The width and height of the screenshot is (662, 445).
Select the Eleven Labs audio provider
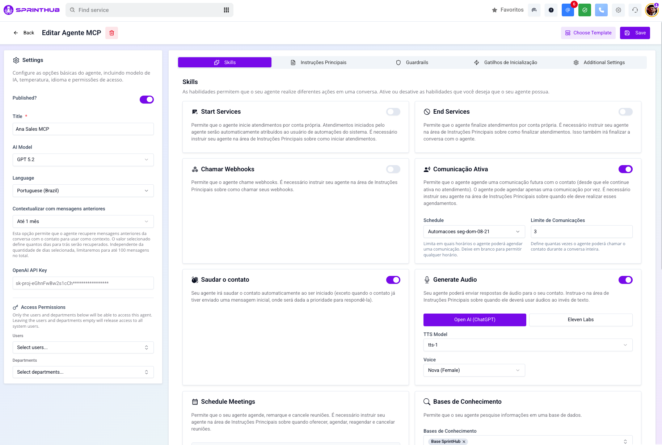coord(581,320)
